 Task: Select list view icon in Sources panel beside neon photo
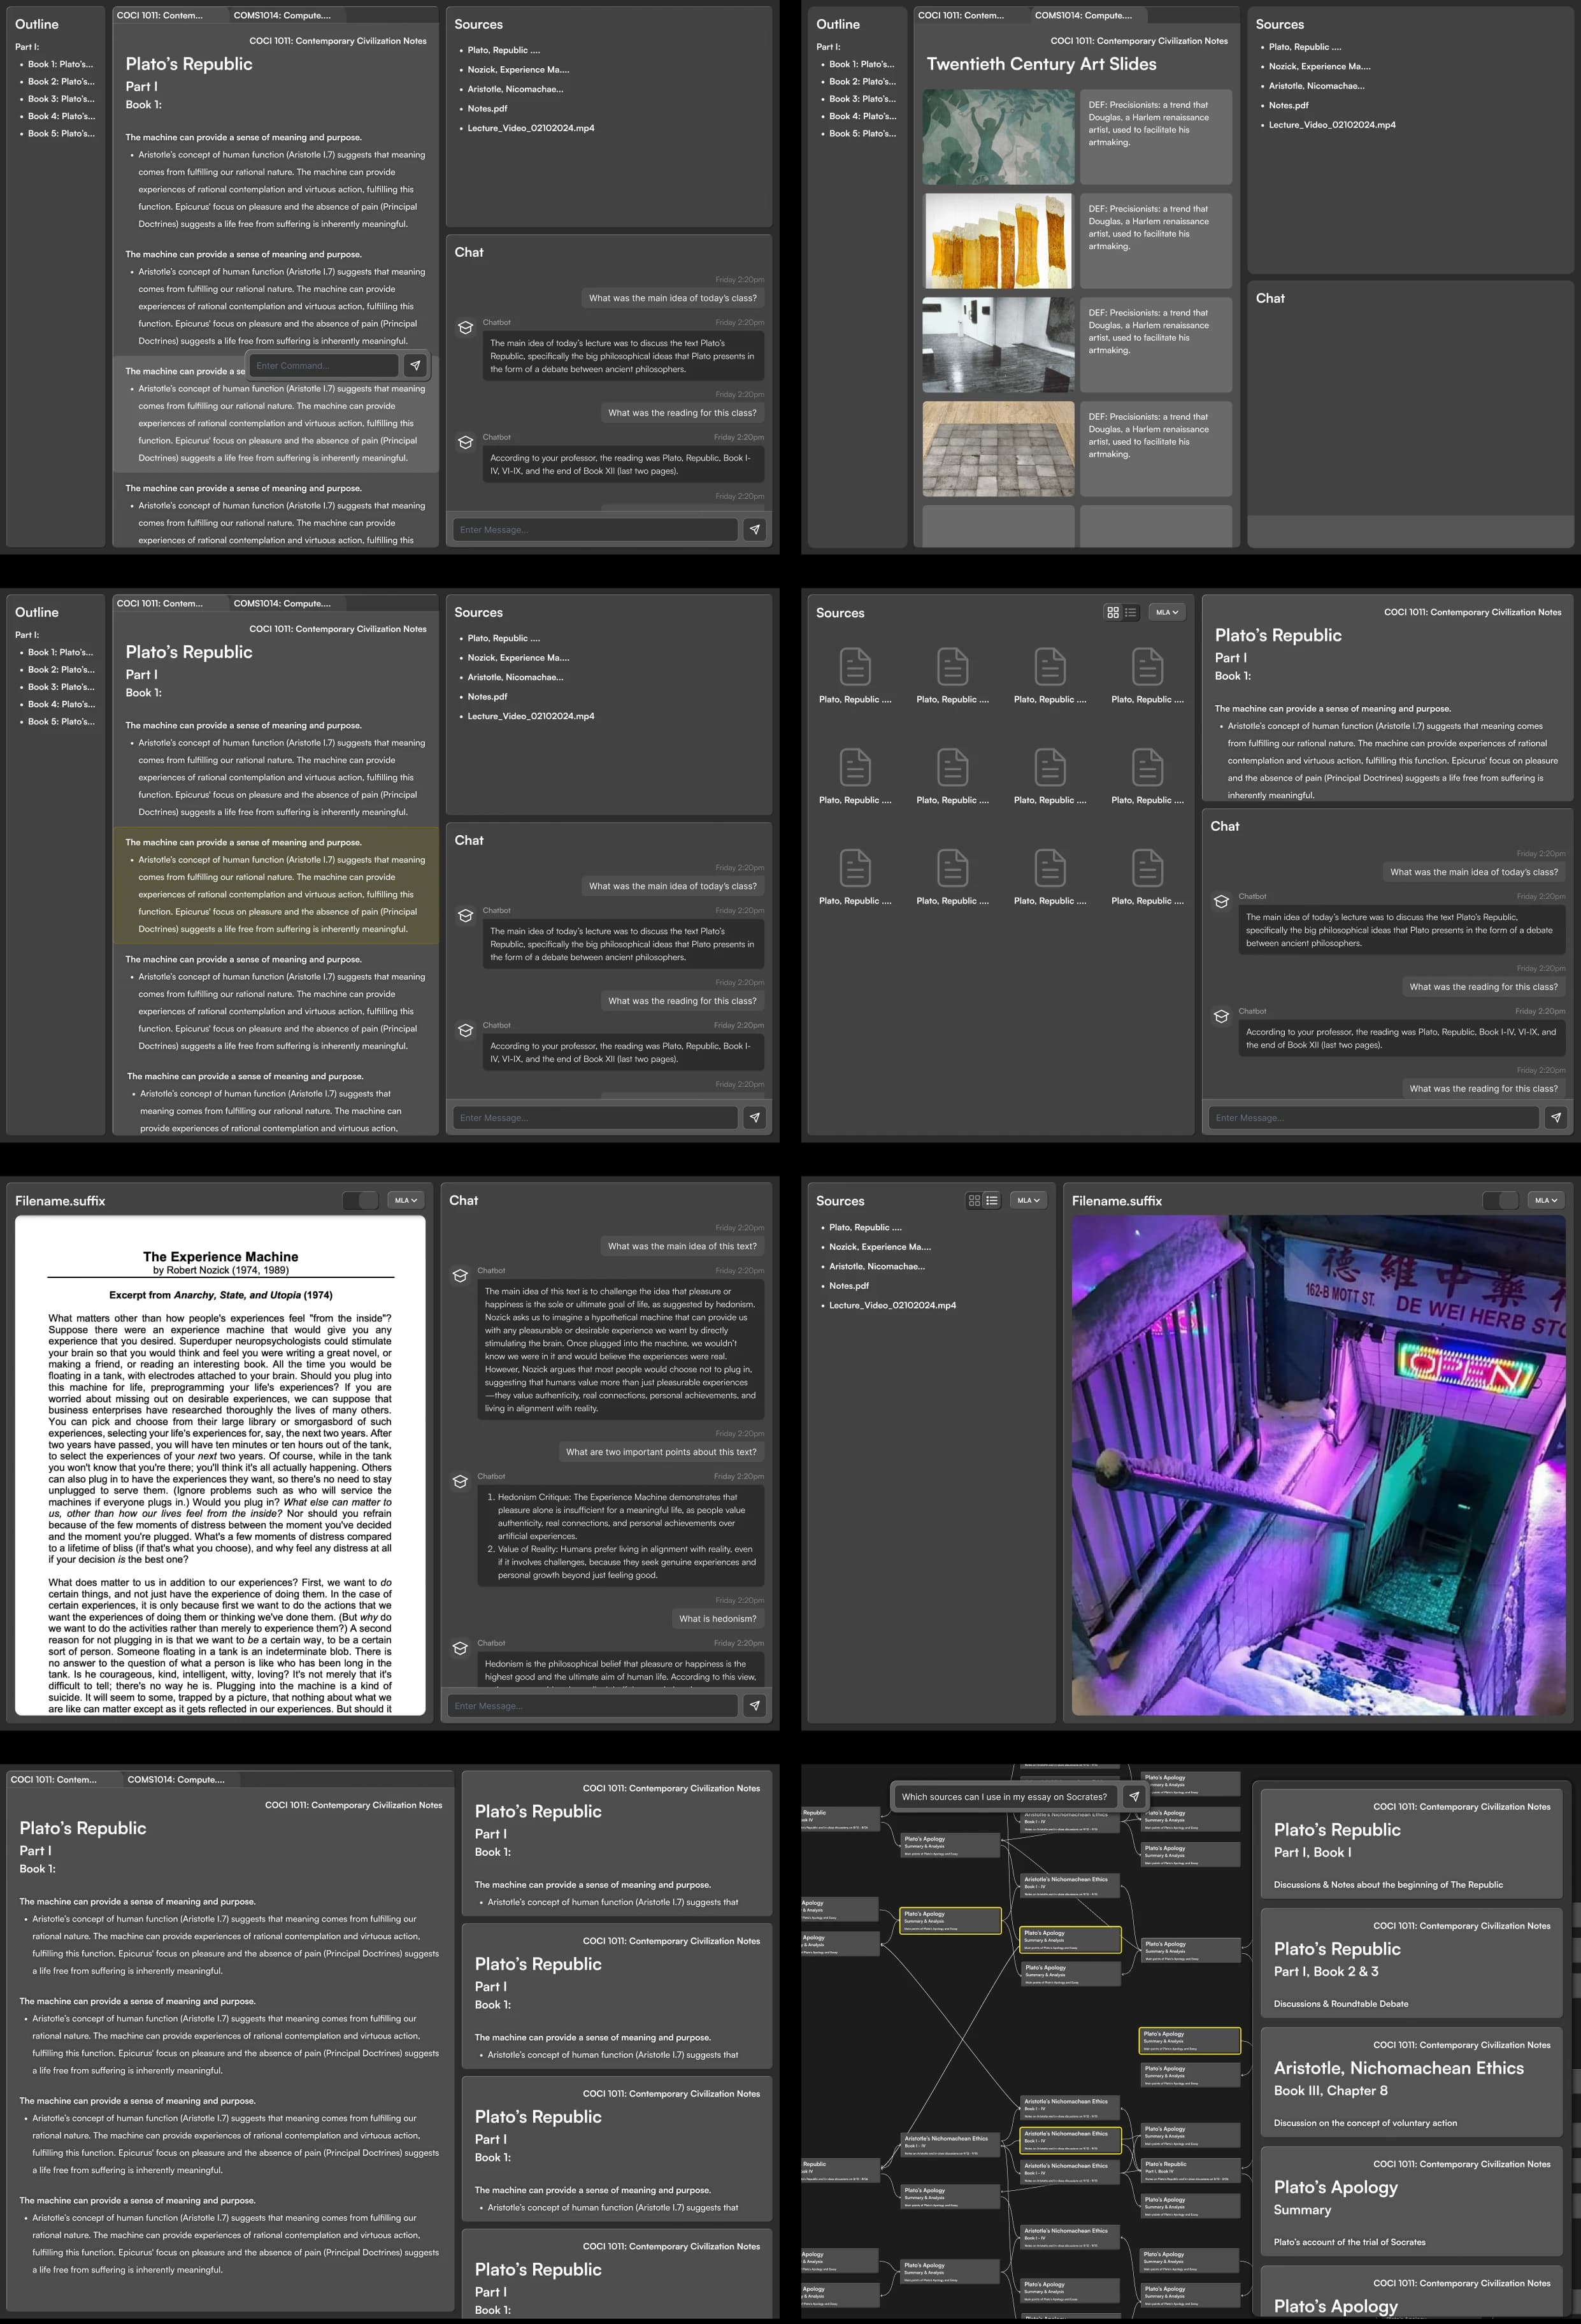pos(992,1200)
